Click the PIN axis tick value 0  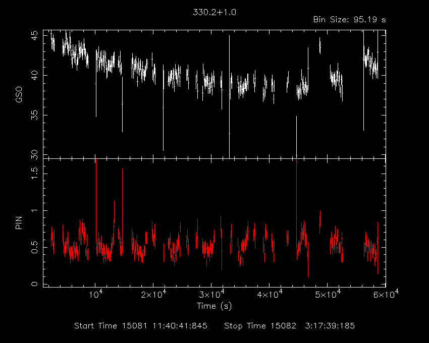point(34,284)
